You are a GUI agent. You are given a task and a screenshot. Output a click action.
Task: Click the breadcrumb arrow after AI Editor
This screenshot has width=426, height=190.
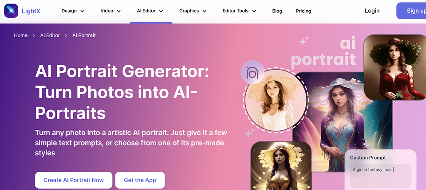point(66,35)
